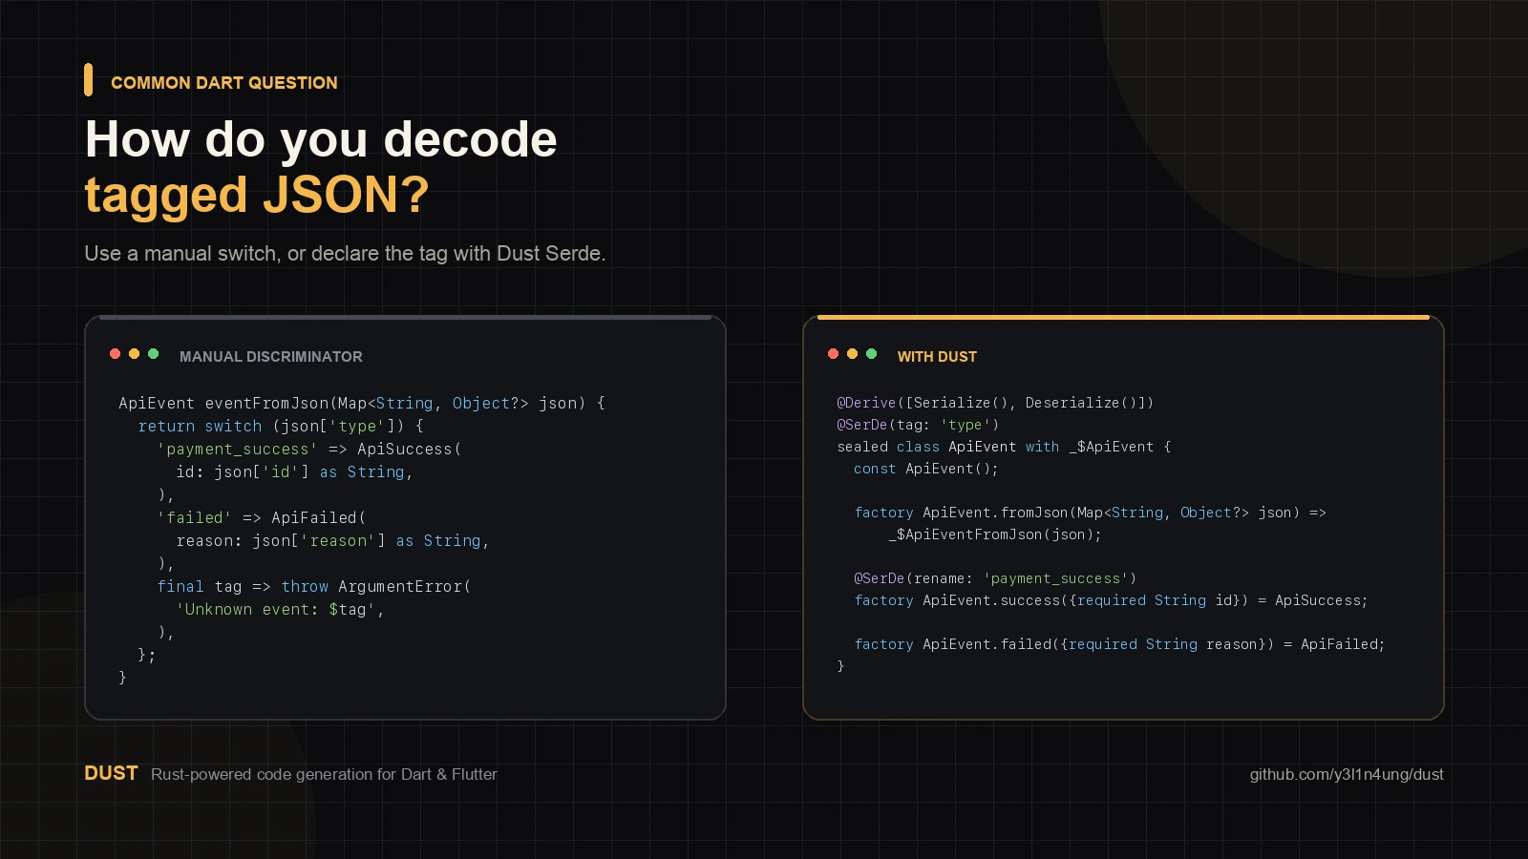This screenshot has height=859, width=1528.
Task: Click red dot in With Dust window
Action: 833,354
